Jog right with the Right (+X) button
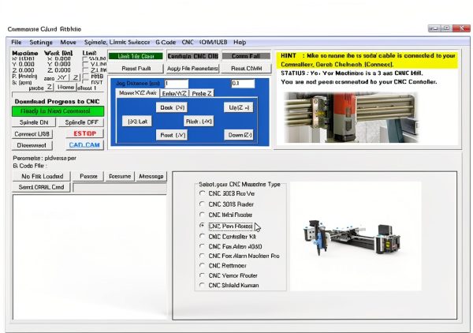Viewport: 473px width, 333px height. point(199,122)
